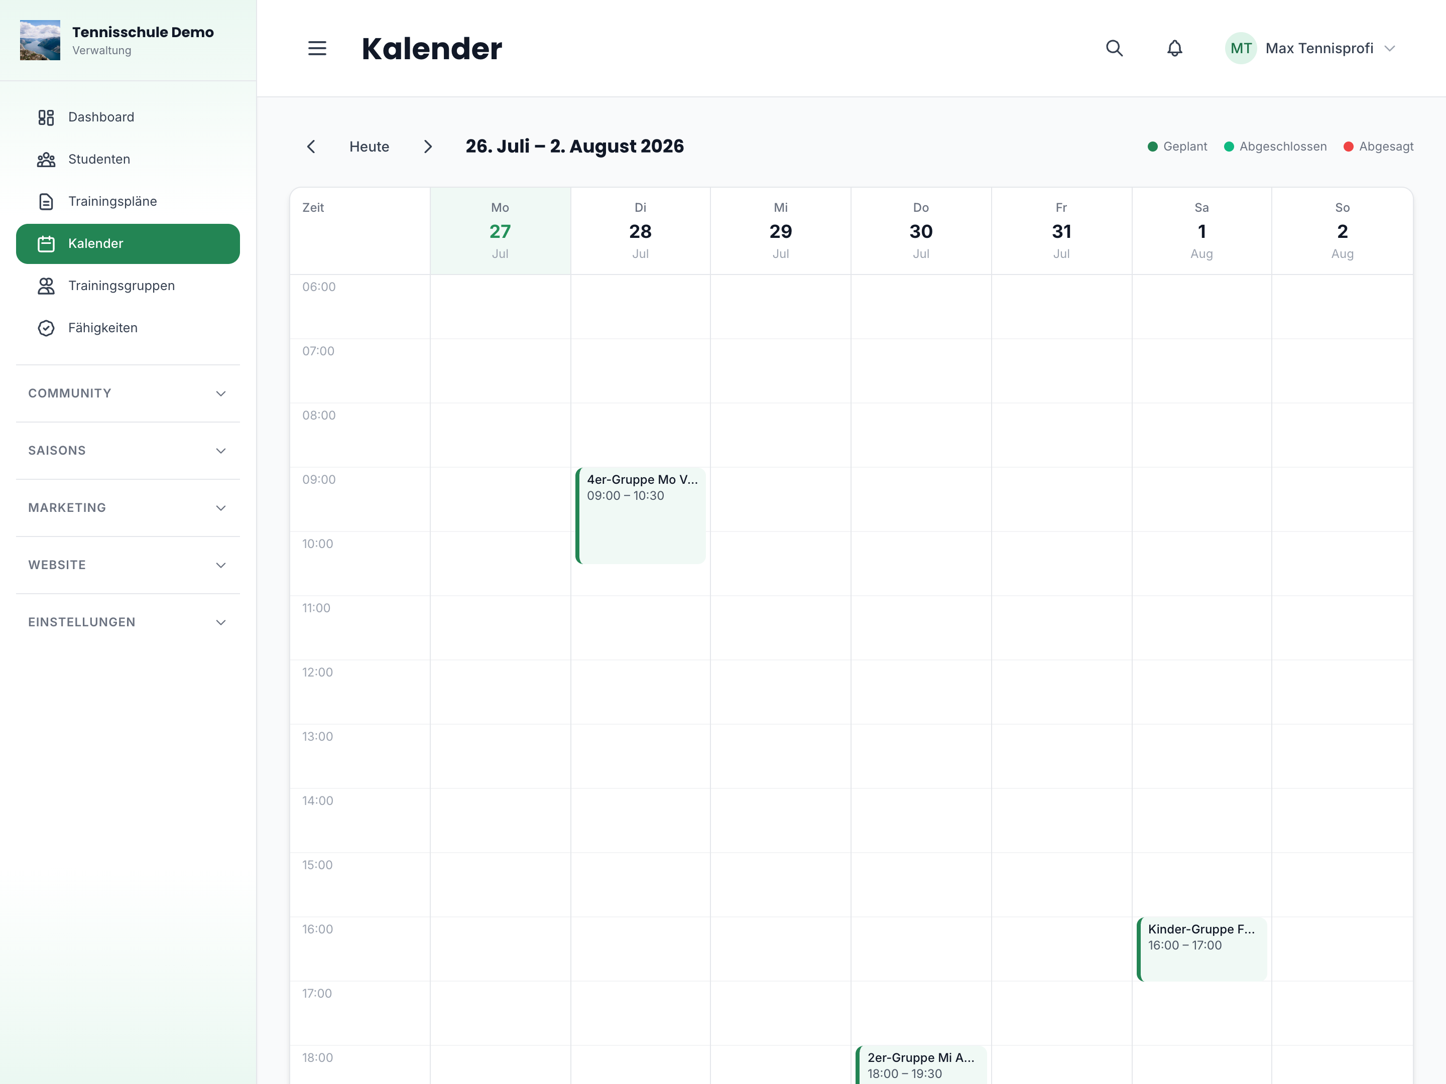Open the hamburger menu icon
This screenshot has width=1446, height=1084.
click(317, 48)
